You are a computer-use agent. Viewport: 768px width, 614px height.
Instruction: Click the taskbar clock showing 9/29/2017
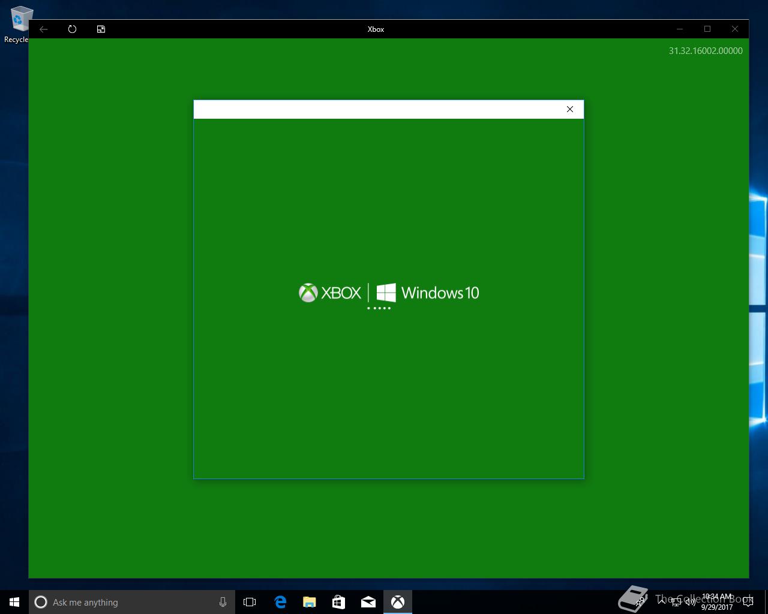717,602
